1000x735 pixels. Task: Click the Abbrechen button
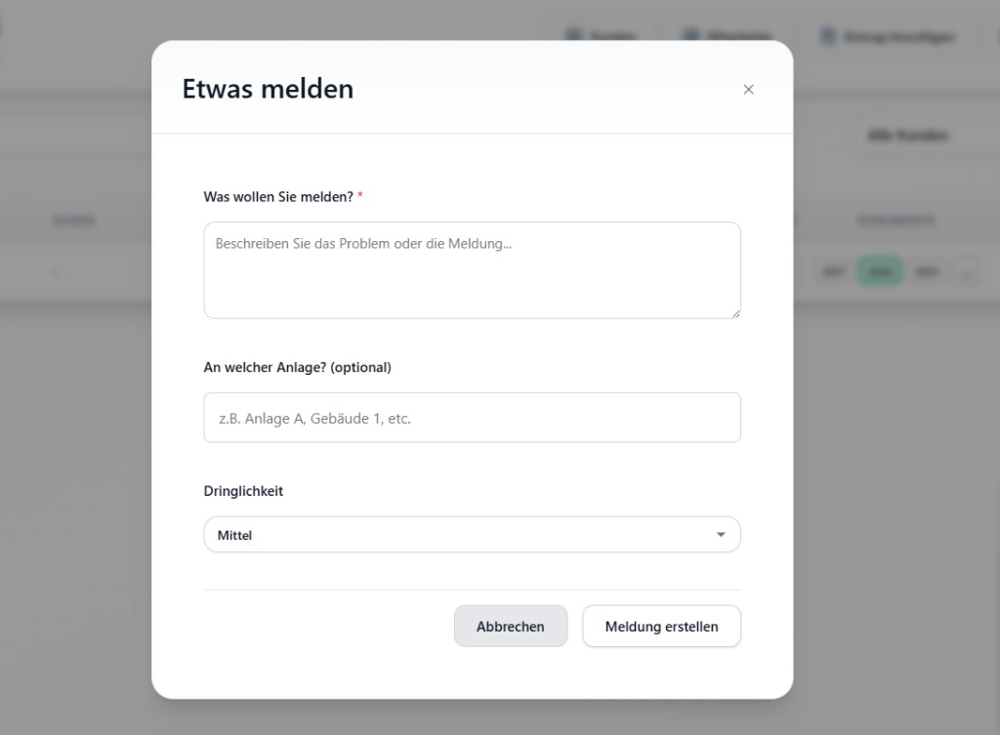511,626
